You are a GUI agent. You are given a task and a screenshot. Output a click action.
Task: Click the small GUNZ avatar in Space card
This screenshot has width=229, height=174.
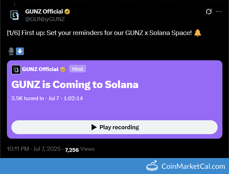pos(16,69)
